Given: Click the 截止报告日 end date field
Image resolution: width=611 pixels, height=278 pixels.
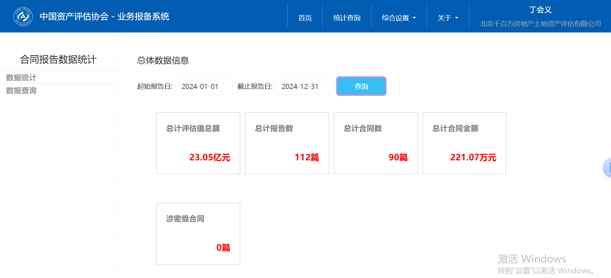Looking at the screenshot, I should click(x=304, y=87).
